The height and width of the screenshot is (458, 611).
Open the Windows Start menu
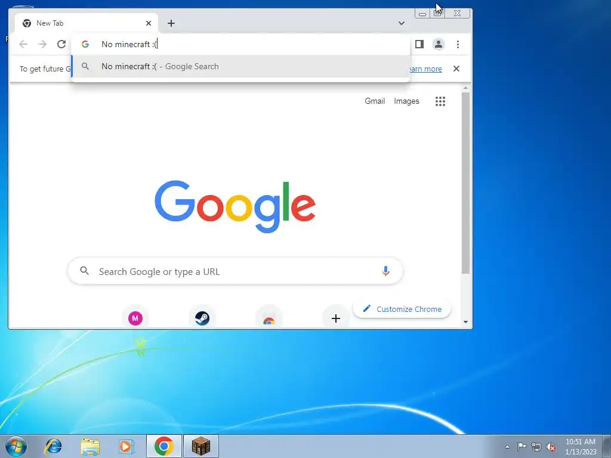16,446
